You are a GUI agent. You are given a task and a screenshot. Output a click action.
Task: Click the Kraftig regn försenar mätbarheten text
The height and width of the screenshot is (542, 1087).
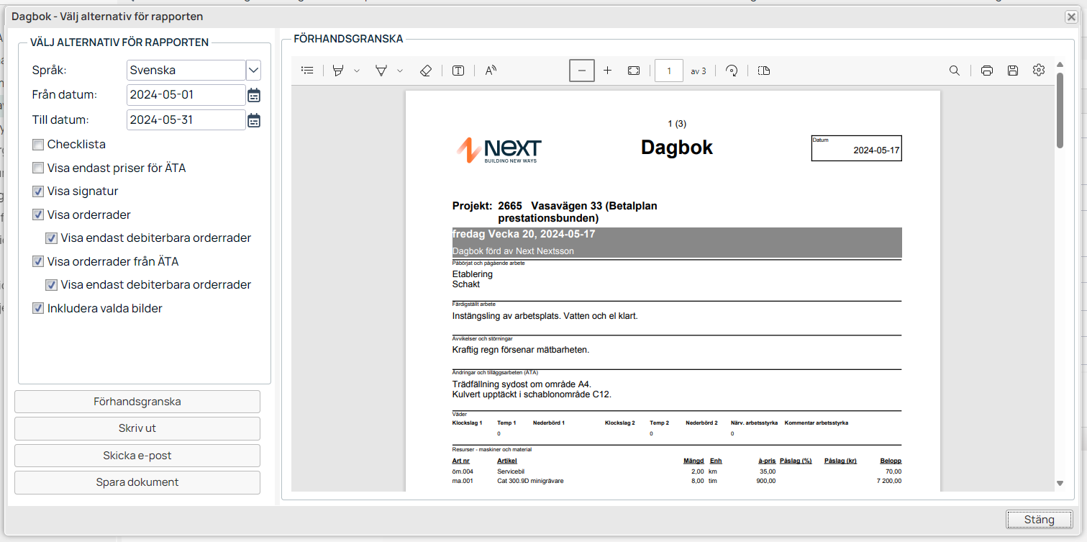coord(521,350)
